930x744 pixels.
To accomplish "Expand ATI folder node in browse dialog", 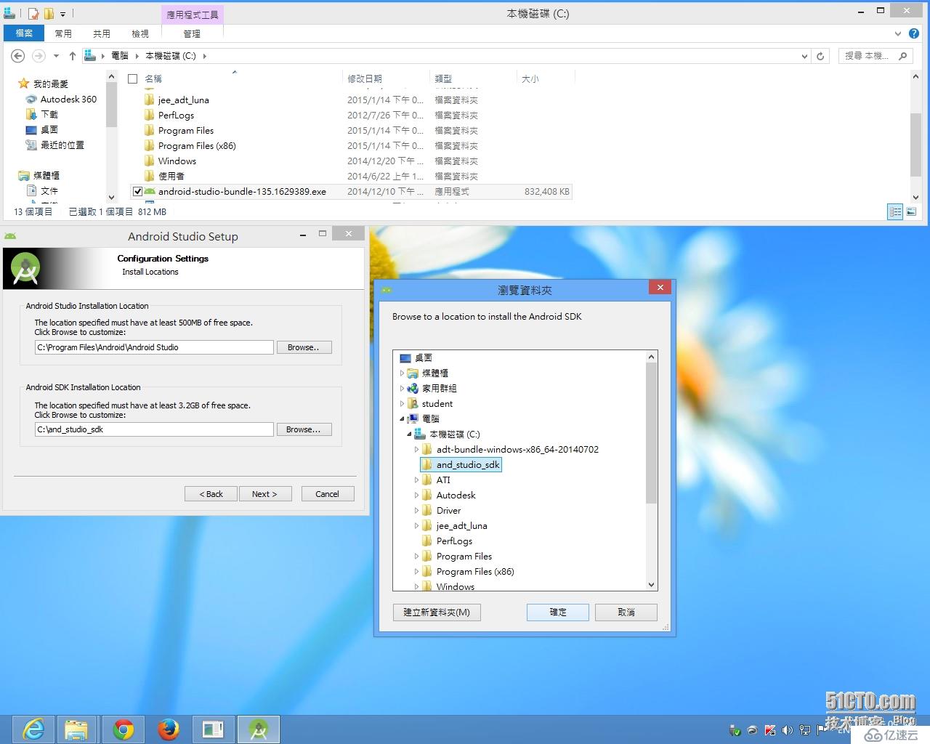I will [416, 480].
